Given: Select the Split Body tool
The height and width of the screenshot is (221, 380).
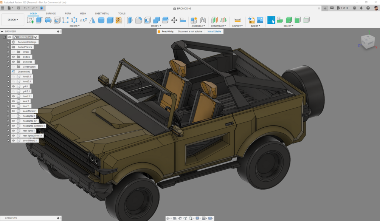Looking at the screenshot, I should coord(165,20).
